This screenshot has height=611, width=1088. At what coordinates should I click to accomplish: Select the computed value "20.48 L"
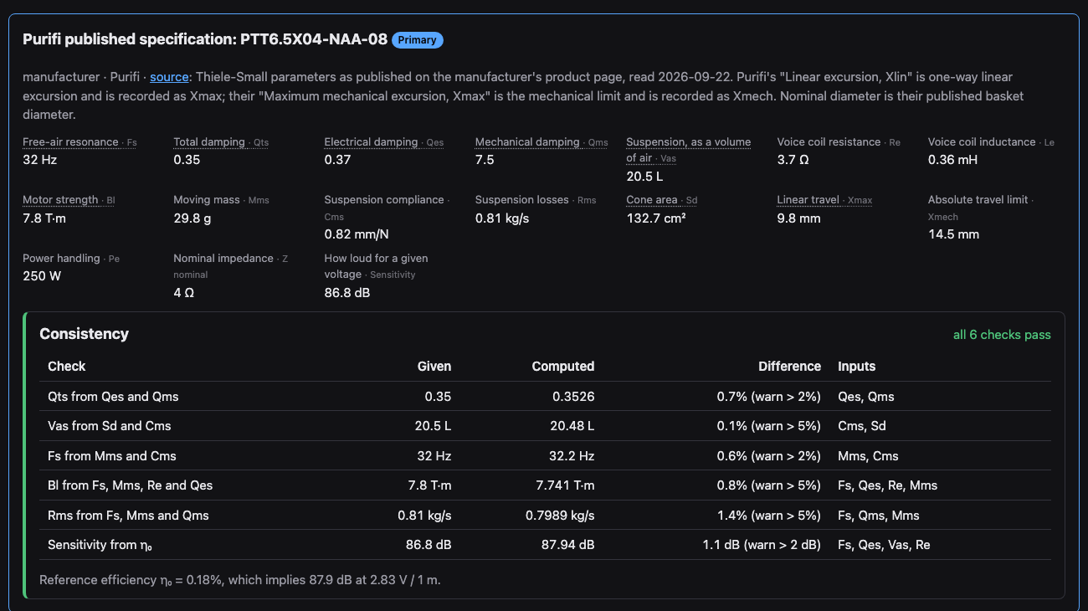(x=572, y=426)
